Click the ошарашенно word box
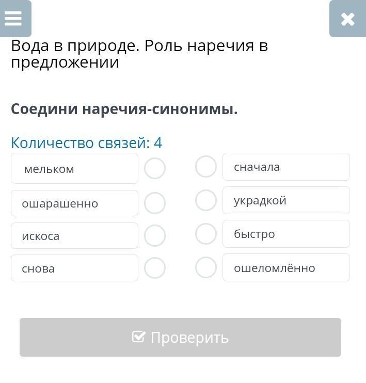The height and width of the screenshot is (383, 366). 74,203
